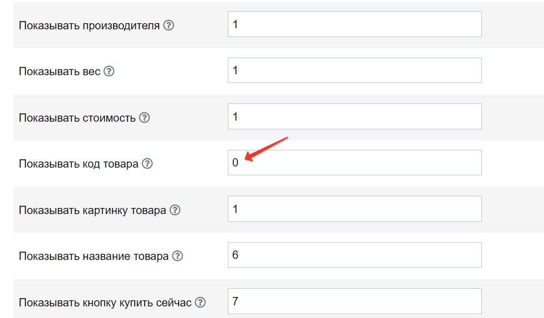Click the Показывать стоимость label
This screenshot has width=544, height=318.
(x=77, y=118)
